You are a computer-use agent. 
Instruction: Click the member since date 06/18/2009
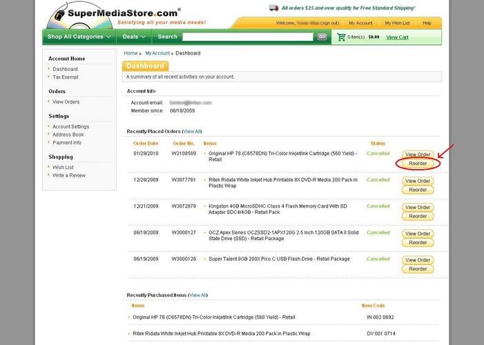(182, 111)
